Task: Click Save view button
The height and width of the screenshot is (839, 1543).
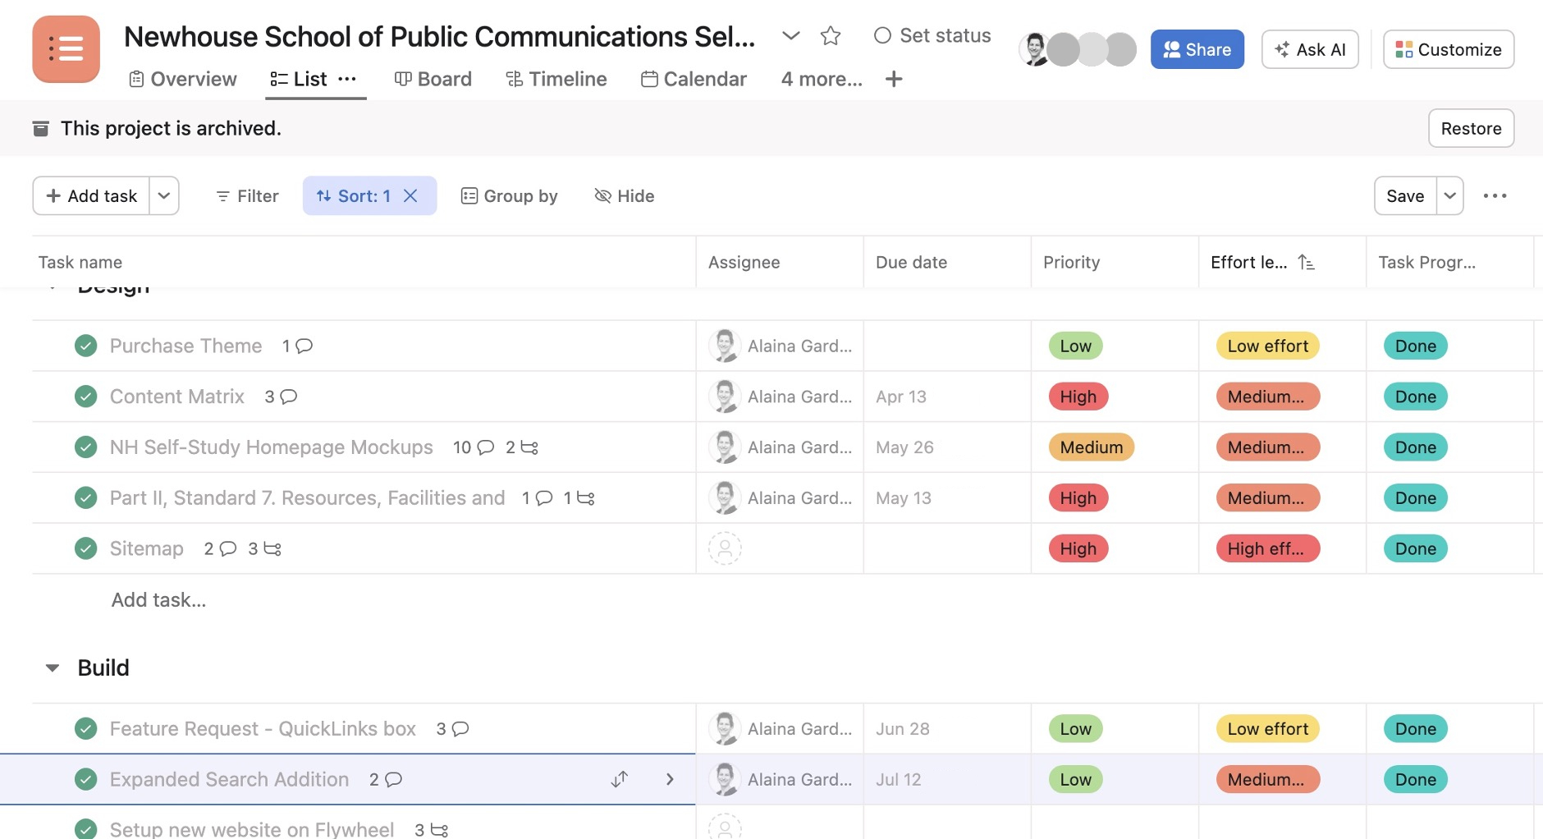Action: pos(1405,195)
